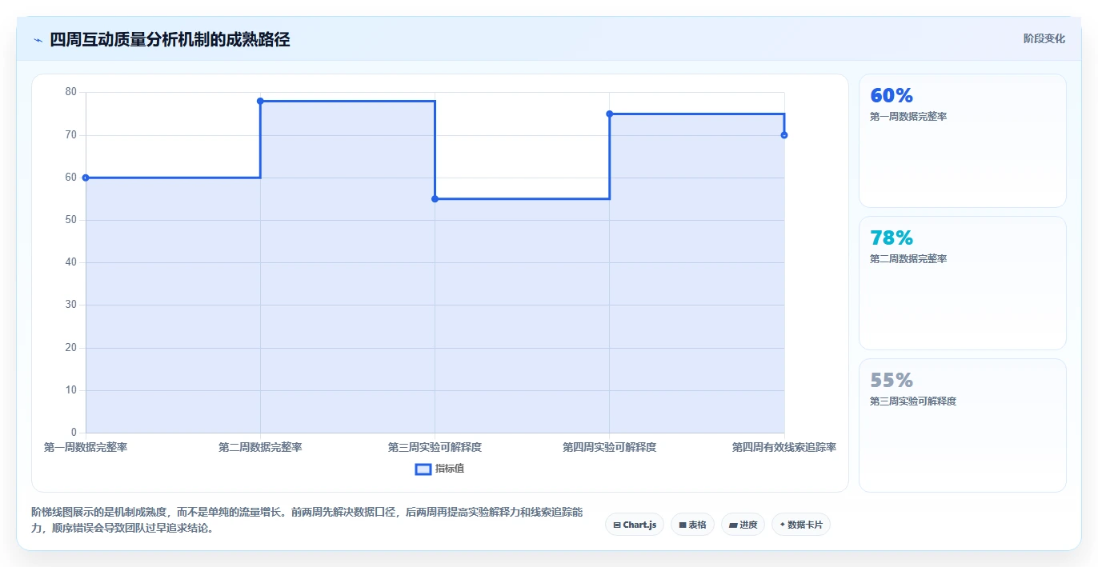Click the 78% value text

click(x=892, y=238)
